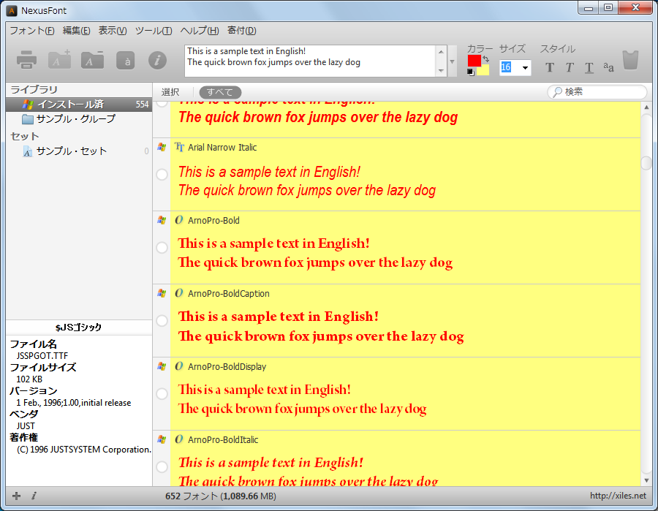Select サンプル・グループ folder in library

point(69,119)
